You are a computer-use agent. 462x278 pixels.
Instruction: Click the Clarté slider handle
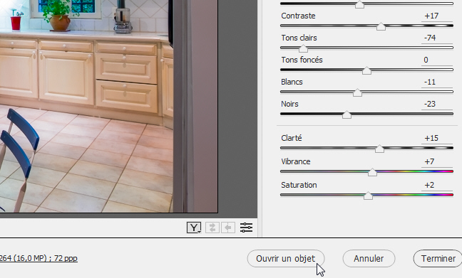tap(379, 149)
